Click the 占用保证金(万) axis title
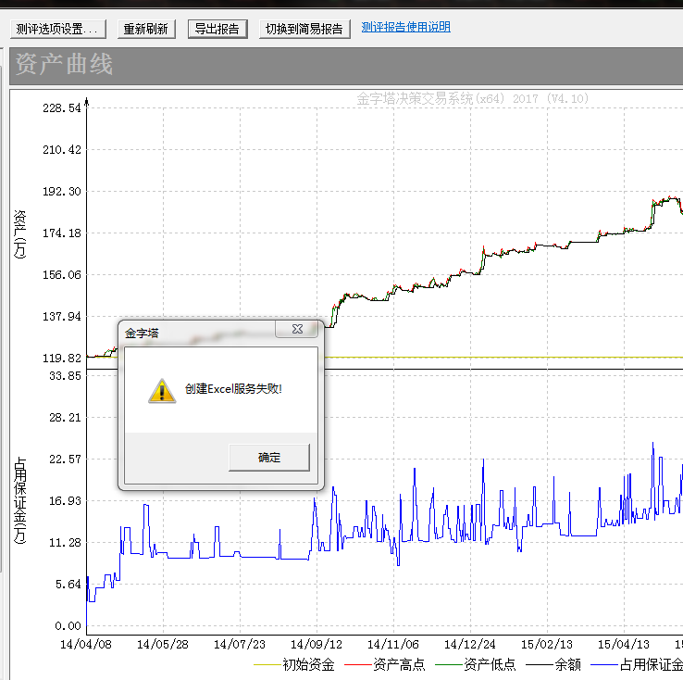683x680 pixels. 20,500
